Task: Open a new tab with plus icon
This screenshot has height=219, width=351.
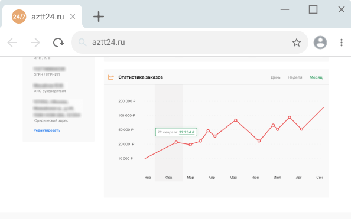Action: 99,17
